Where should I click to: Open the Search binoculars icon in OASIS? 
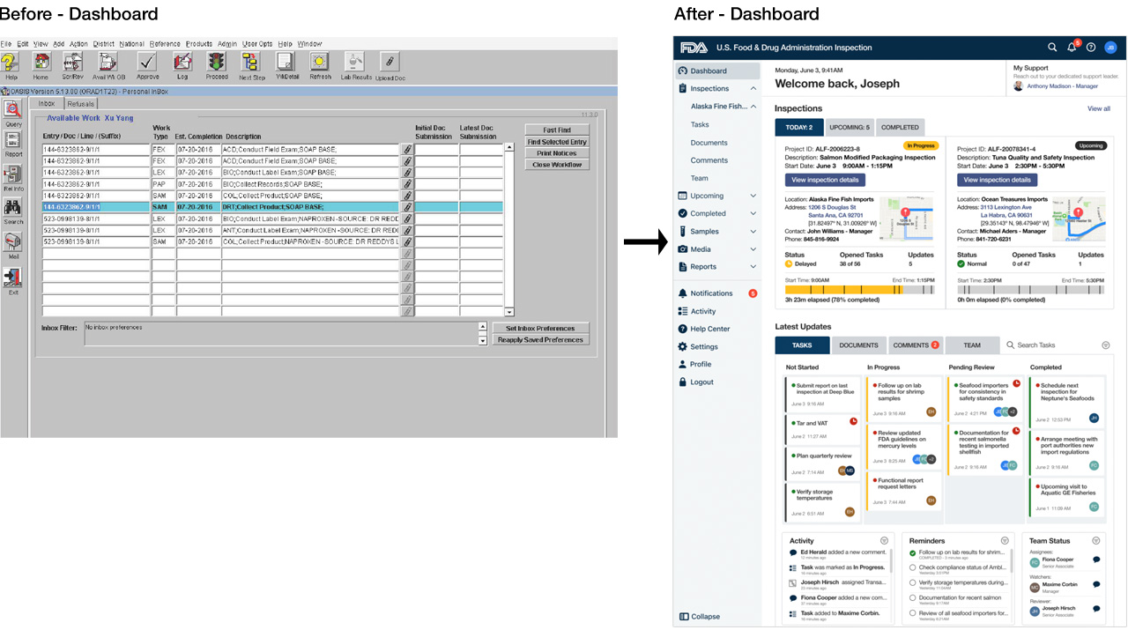tap(12, 208)
